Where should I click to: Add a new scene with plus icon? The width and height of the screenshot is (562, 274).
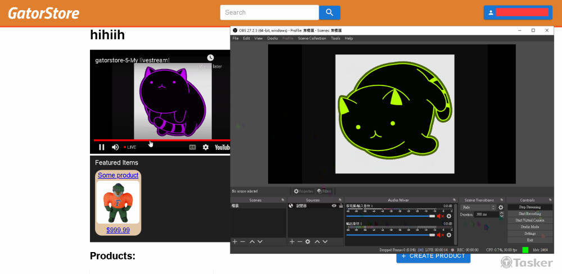pos(235,241)
